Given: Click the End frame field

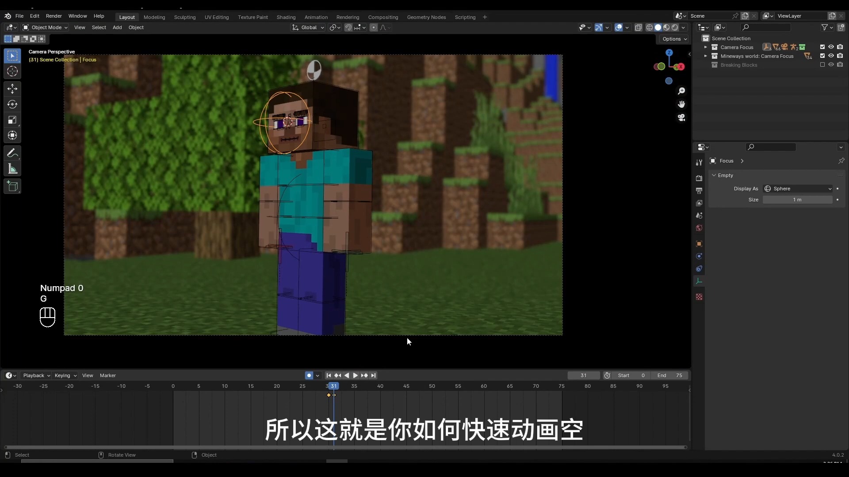Looking at the screenshot, I should [x=670, y=375].
